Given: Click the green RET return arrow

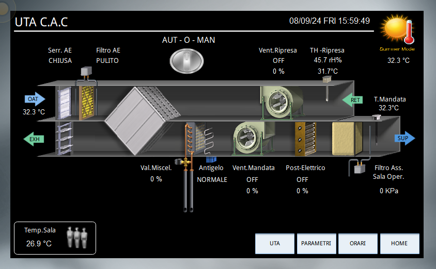Looking at the screenshot, I should click(x=353, y=99).
